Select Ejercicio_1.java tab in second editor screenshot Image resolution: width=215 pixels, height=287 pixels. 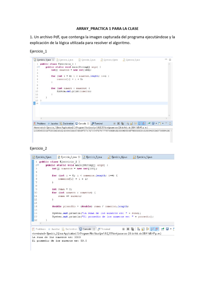click(x=42, y=157)
